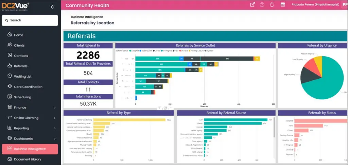The width and height of the screenshot is (348, 165).
Task: Open focus mode icon below Service Outlet chart
Action: pyautogui.click(x=165, y=108)
